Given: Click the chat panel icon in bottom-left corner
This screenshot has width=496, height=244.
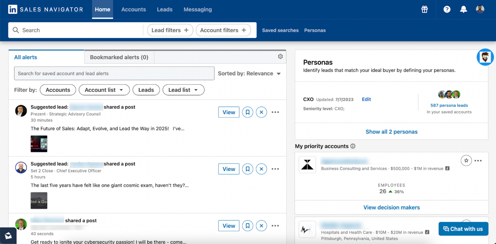Looking at the screenshot, I should point(8,236).
